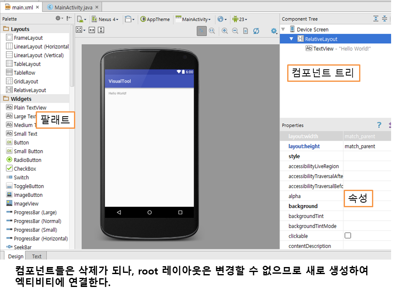The width and height of the screenshot is (399, 299).
Task: Select the SeekBar widget in Palette
Action: click(22, 247)
